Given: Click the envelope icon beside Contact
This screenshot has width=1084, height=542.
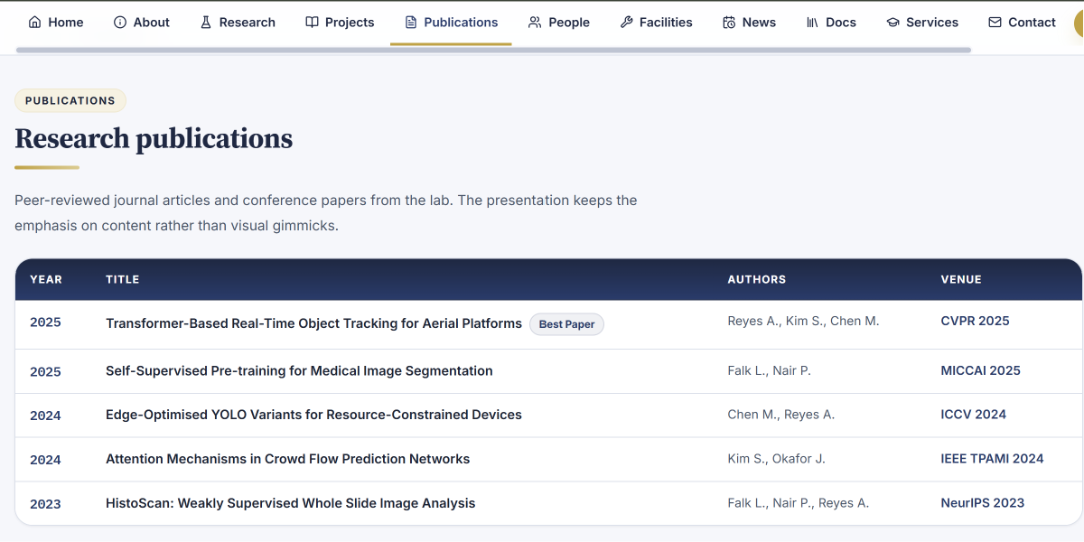Looking at the screenshot, I should pyautogui.click(x=995, y=22).
